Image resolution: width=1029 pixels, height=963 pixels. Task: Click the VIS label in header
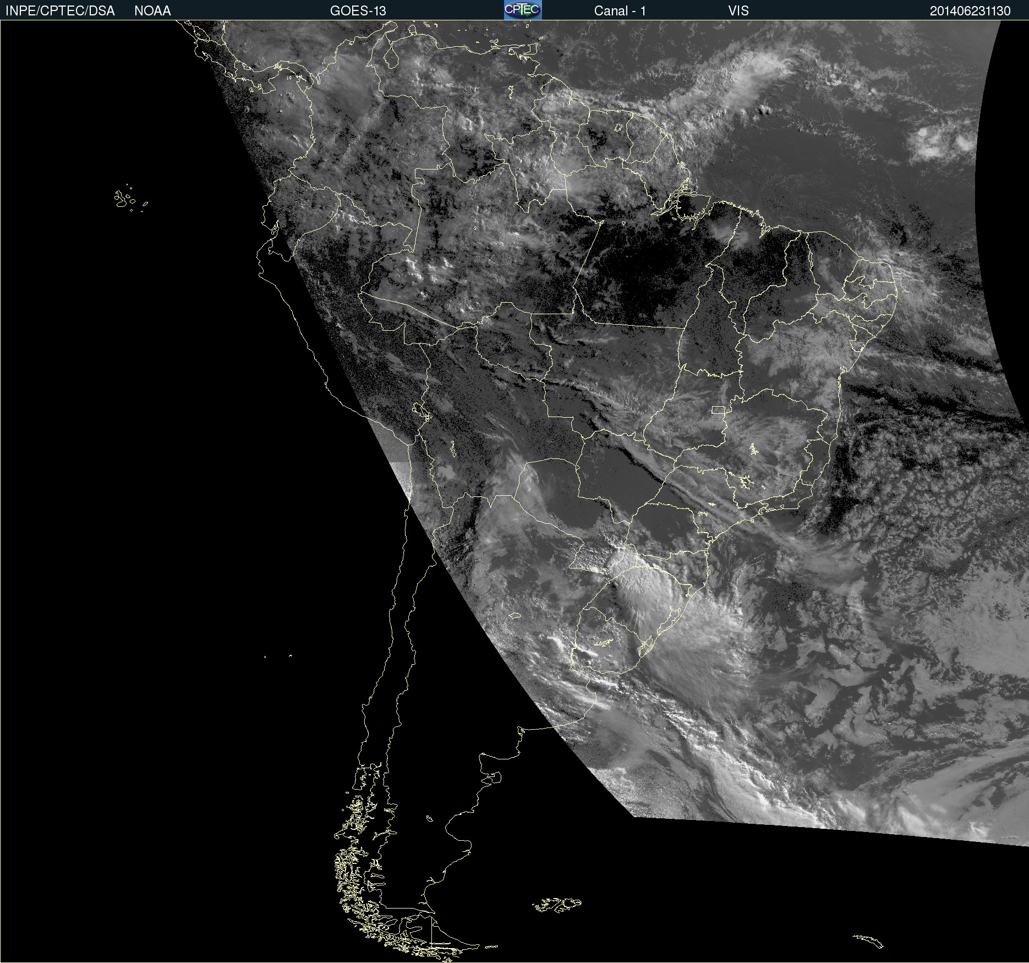click(738, 10)
